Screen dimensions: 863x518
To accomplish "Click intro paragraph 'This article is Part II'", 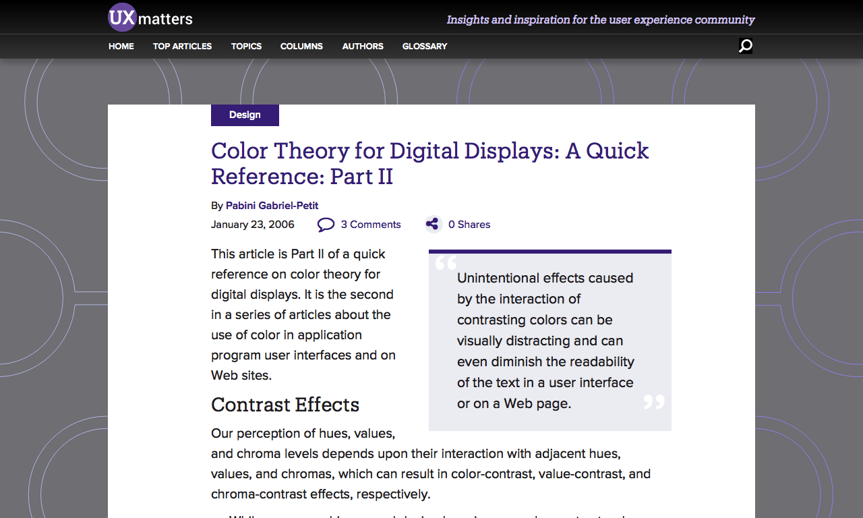I will tap(303, 314).
